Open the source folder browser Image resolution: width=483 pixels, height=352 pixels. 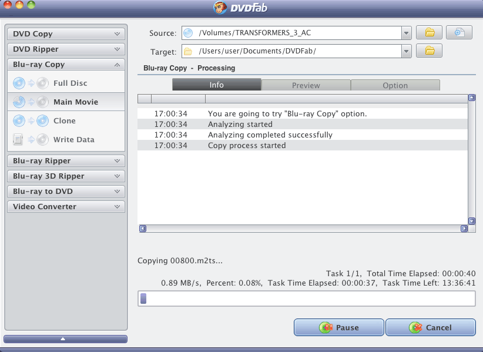(429, 32)
